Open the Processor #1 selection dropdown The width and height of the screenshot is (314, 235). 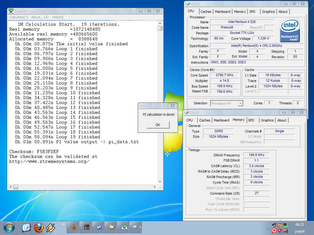pos(227,103)
